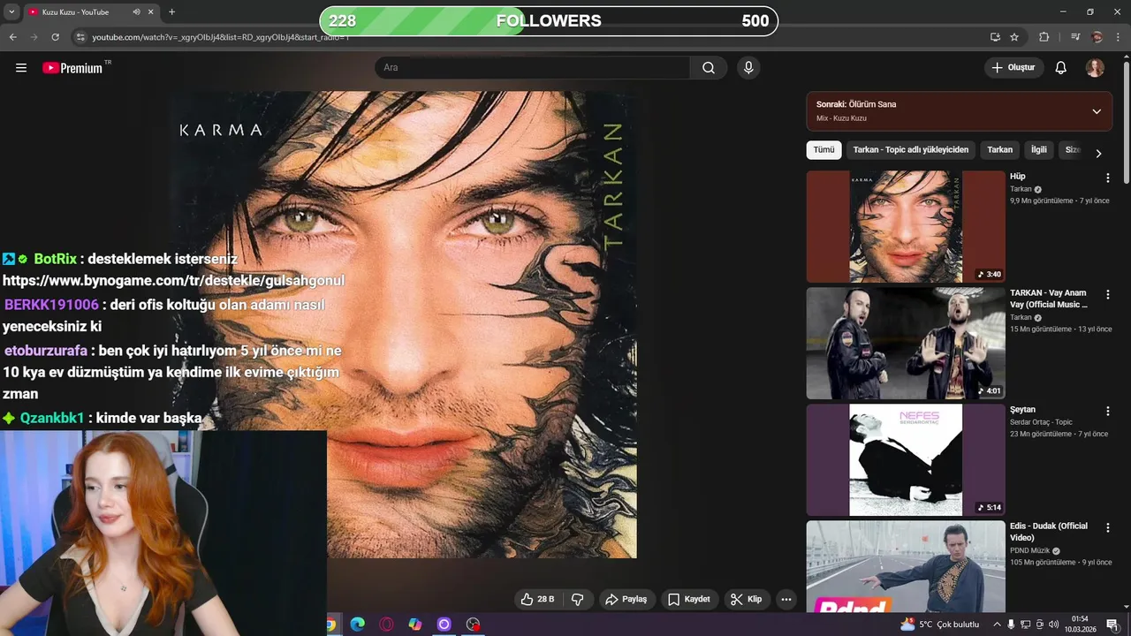Show hidden system tray icons

[997, 625]
